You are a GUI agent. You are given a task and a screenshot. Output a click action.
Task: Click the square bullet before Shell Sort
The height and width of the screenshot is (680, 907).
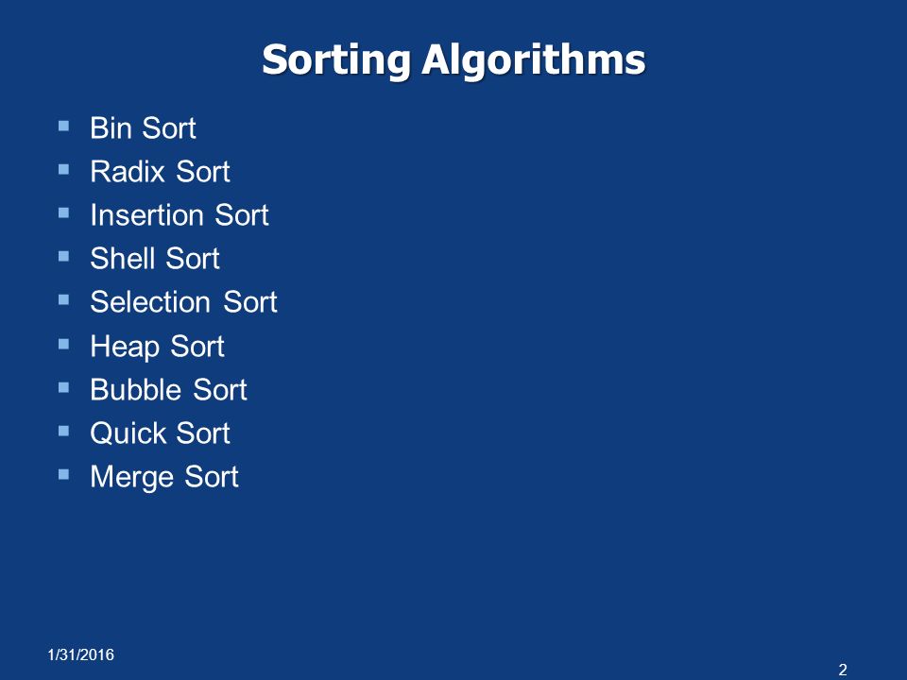pos(63,256)
